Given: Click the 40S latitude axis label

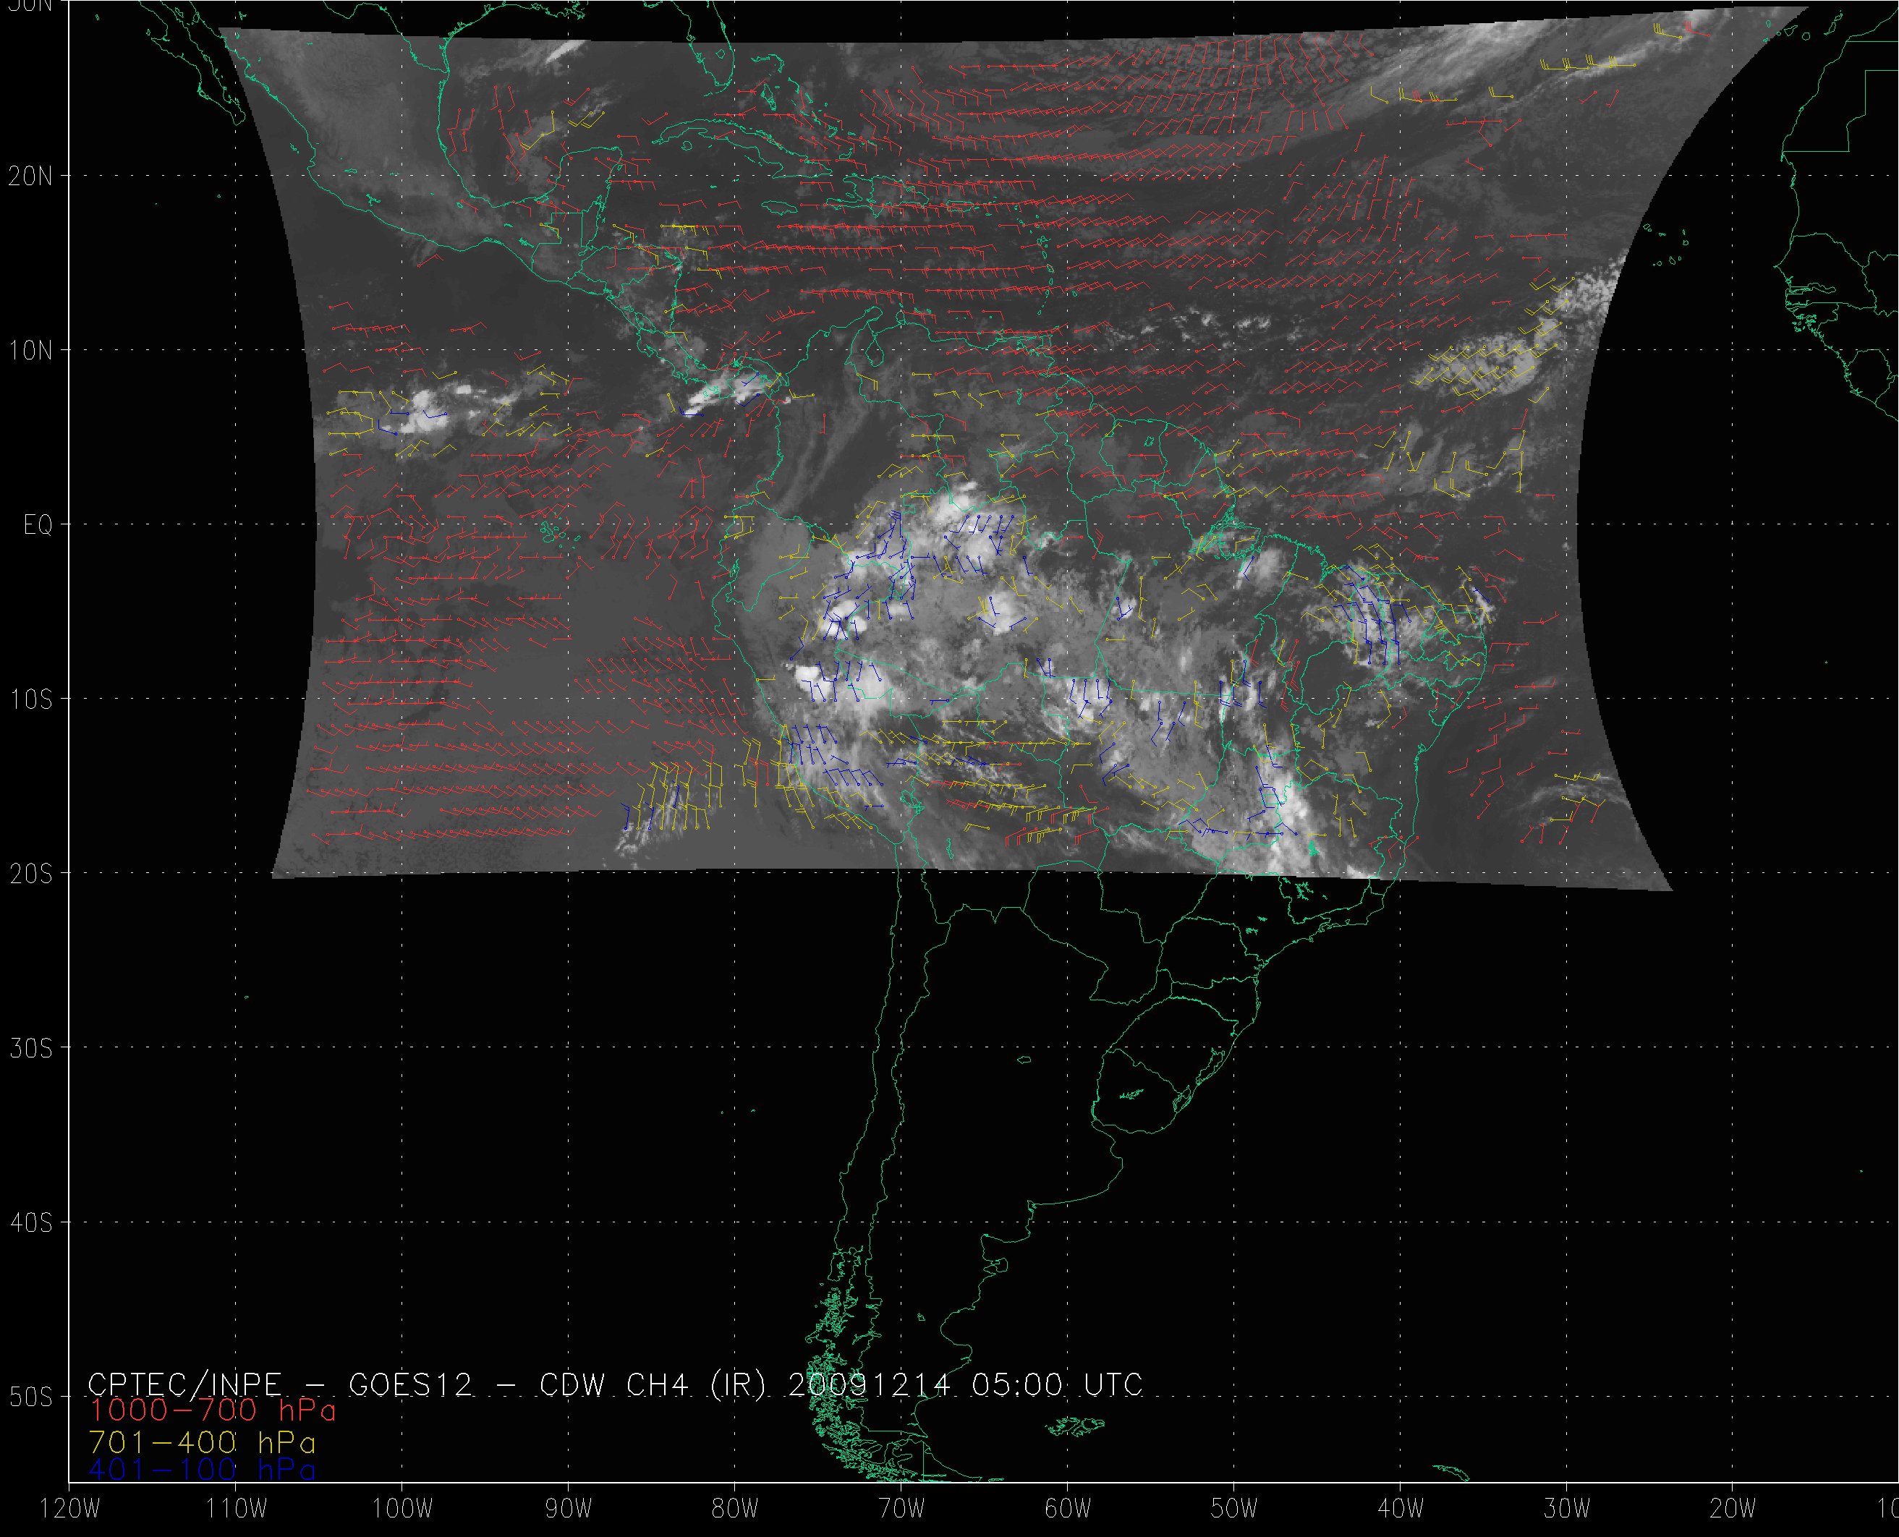Looking at the screenshot, I should pyautogui.click(x=30, y=1222).
